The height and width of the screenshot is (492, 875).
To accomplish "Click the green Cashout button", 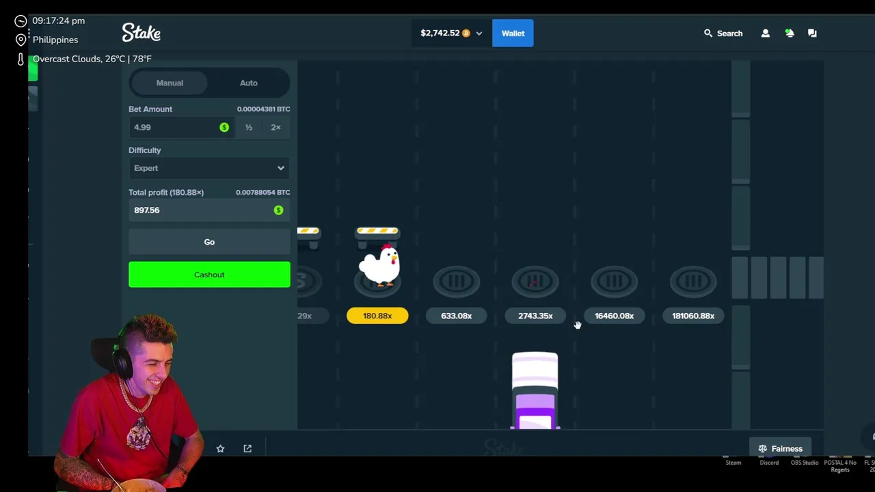I will click(x=209, y=275).
